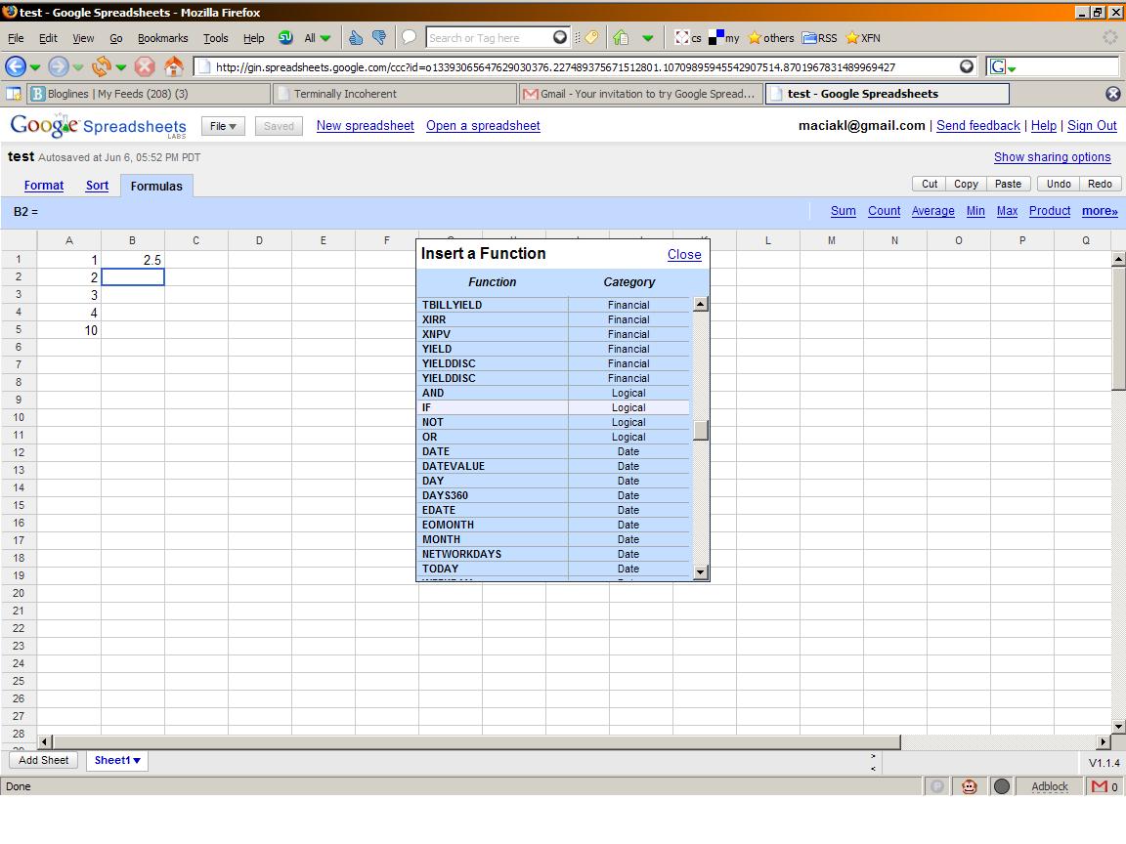Click cell B1 containing 2.5
This screenshot has width=1126, height=844.
click(133, 260)
